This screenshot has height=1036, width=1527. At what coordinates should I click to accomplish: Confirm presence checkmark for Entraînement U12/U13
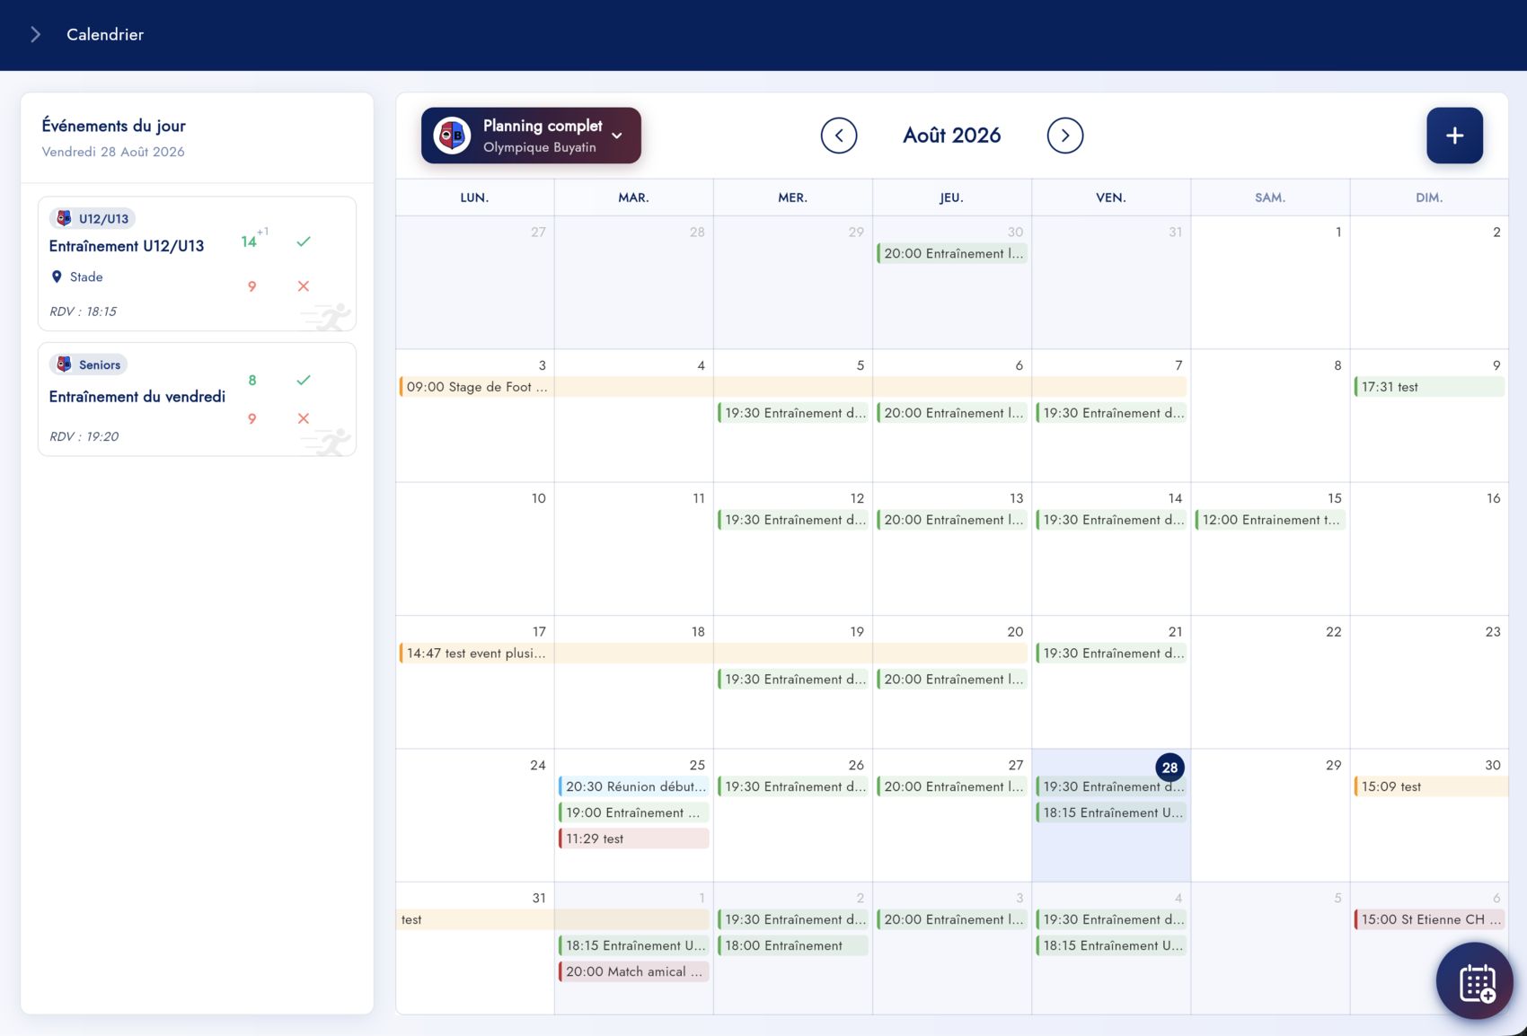click(304, 241)
